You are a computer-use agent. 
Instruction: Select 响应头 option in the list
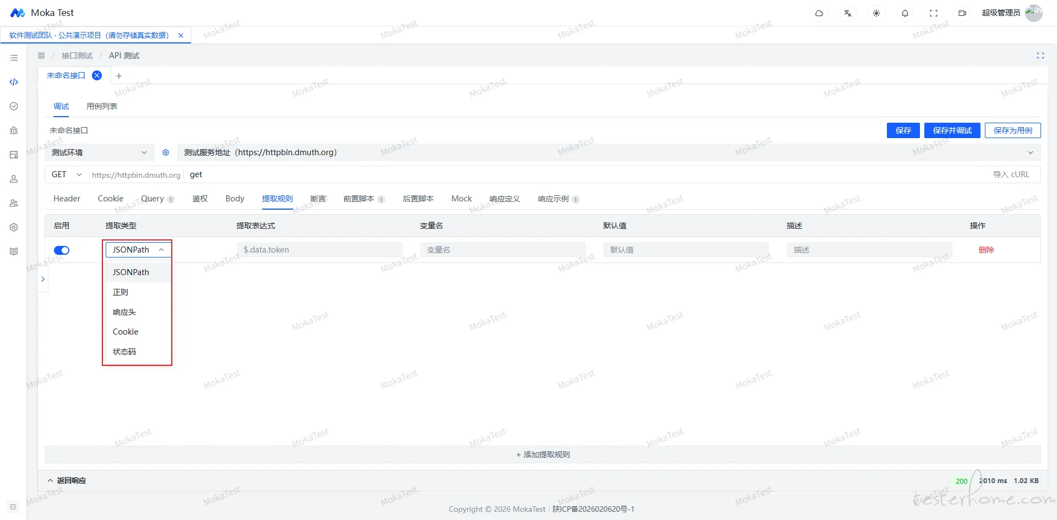(x=138, y=312)
